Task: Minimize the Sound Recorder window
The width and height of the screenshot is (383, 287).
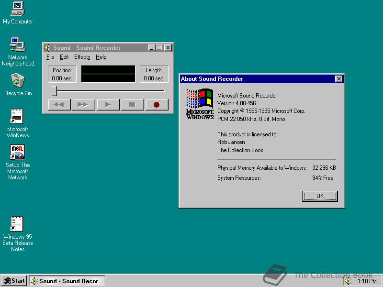Action: (x=151, y=47)
